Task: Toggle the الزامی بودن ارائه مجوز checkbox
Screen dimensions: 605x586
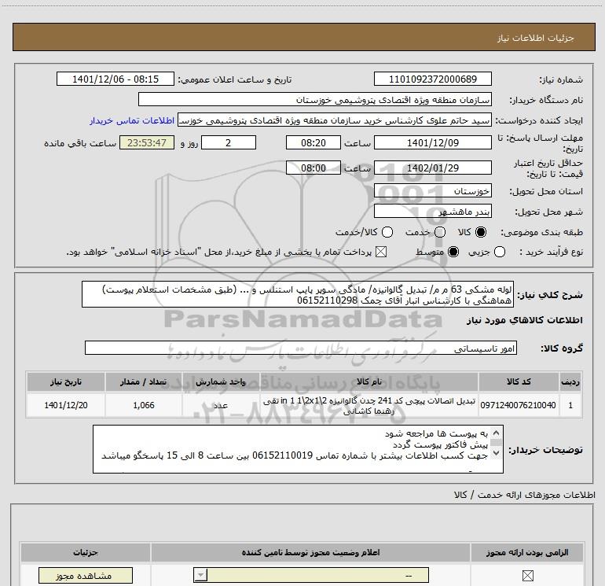Action: [x=527, y=576]
